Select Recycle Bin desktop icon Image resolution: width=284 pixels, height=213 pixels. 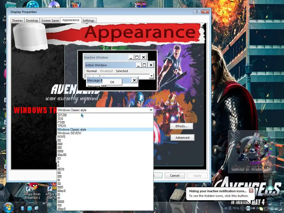coord(270,187)
